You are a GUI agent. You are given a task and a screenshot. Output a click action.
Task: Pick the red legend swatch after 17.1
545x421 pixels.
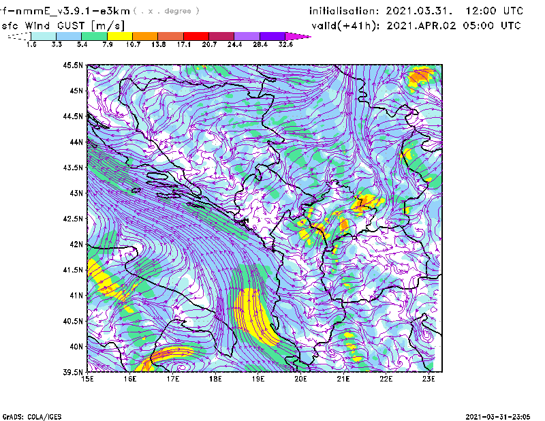click(196, 36)
